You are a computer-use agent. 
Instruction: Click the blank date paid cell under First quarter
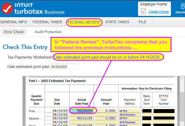[82, 115]
